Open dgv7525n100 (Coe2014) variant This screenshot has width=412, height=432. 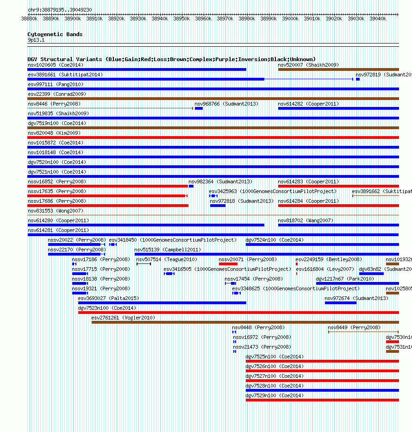click(322, 361)
